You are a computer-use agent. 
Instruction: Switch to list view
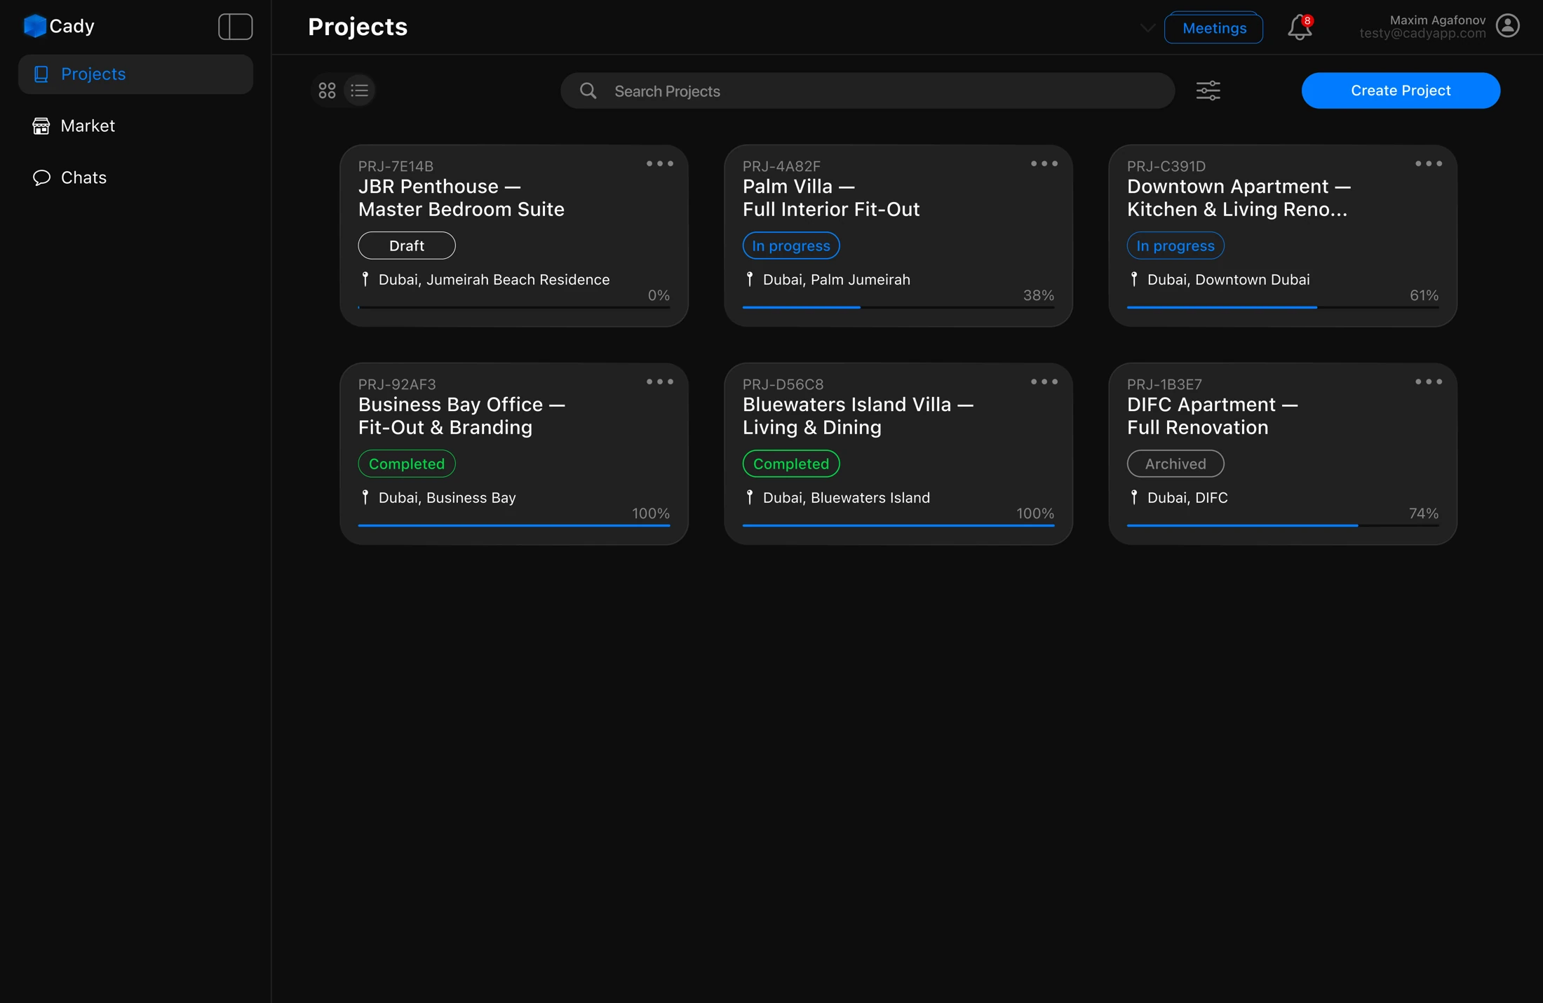[359, 90]
